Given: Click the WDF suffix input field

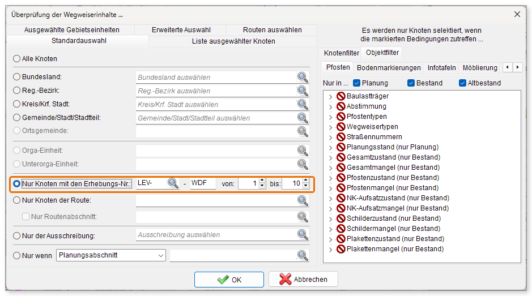Looking at the screenshot, I should click(203, 183).
